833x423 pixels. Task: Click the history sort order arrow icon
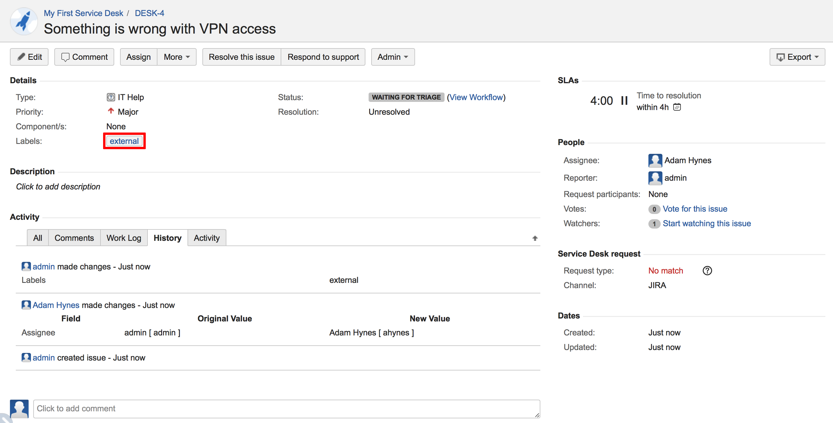coord(535,238)
